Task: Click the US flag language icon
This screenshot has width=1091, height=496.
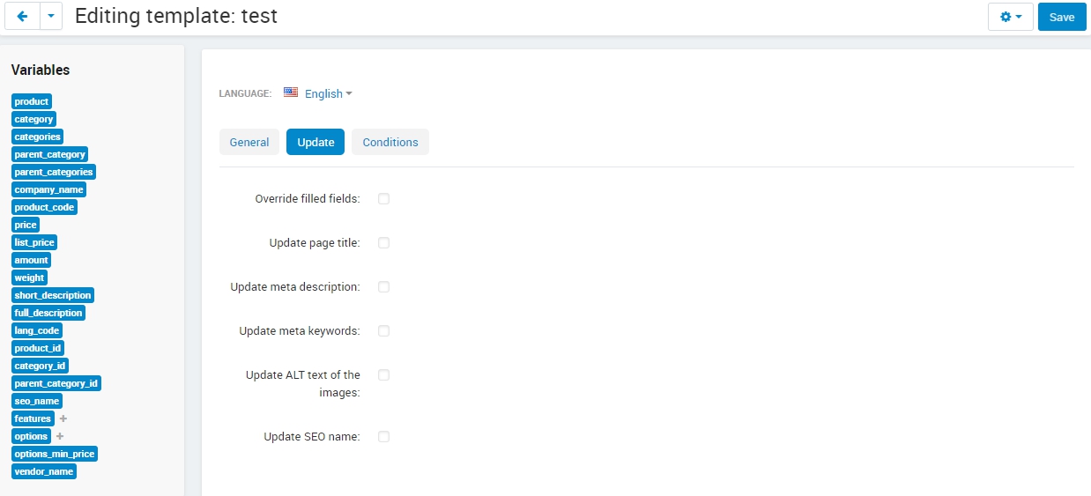Action: [291, 93]
